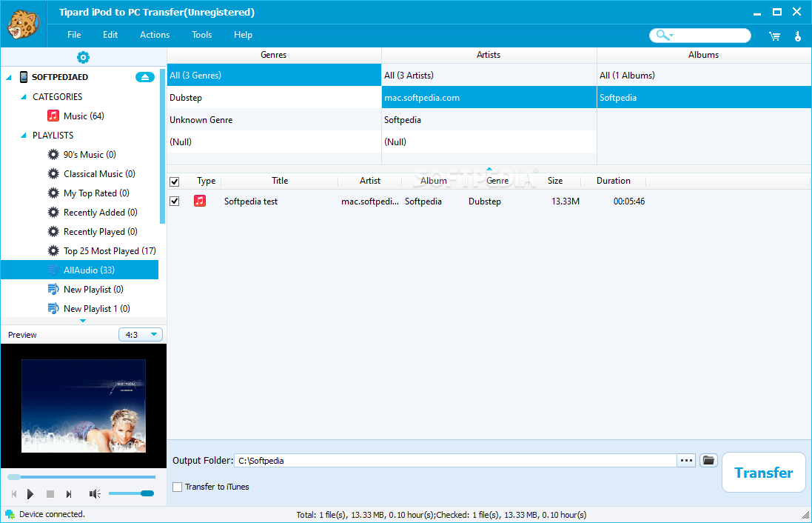
Task: Open the Help menu
Action: [243, 35]
